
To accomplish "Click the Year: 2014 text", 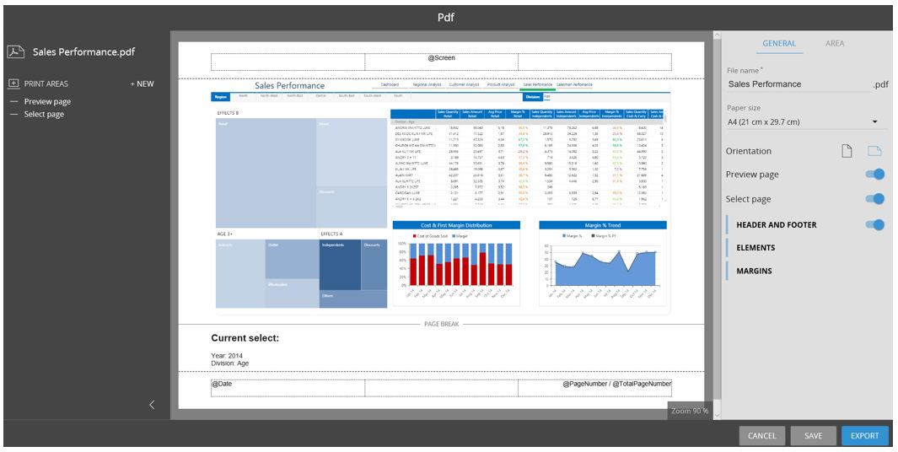I will [x=227, y=356].
